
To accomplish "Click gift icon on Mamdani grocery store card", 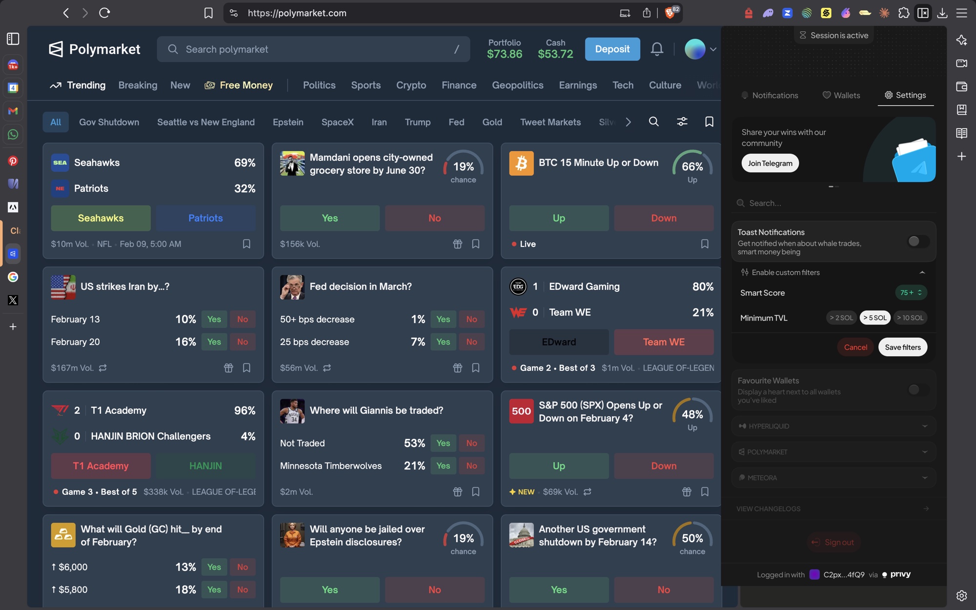I will coord(457,244).
